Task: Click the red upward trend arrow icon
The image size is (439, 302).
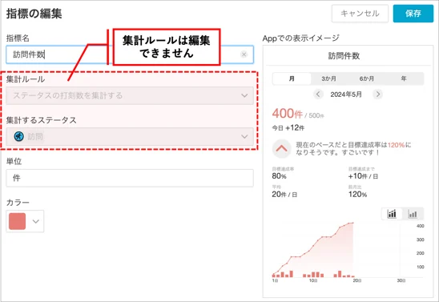Action: point(282,148)
